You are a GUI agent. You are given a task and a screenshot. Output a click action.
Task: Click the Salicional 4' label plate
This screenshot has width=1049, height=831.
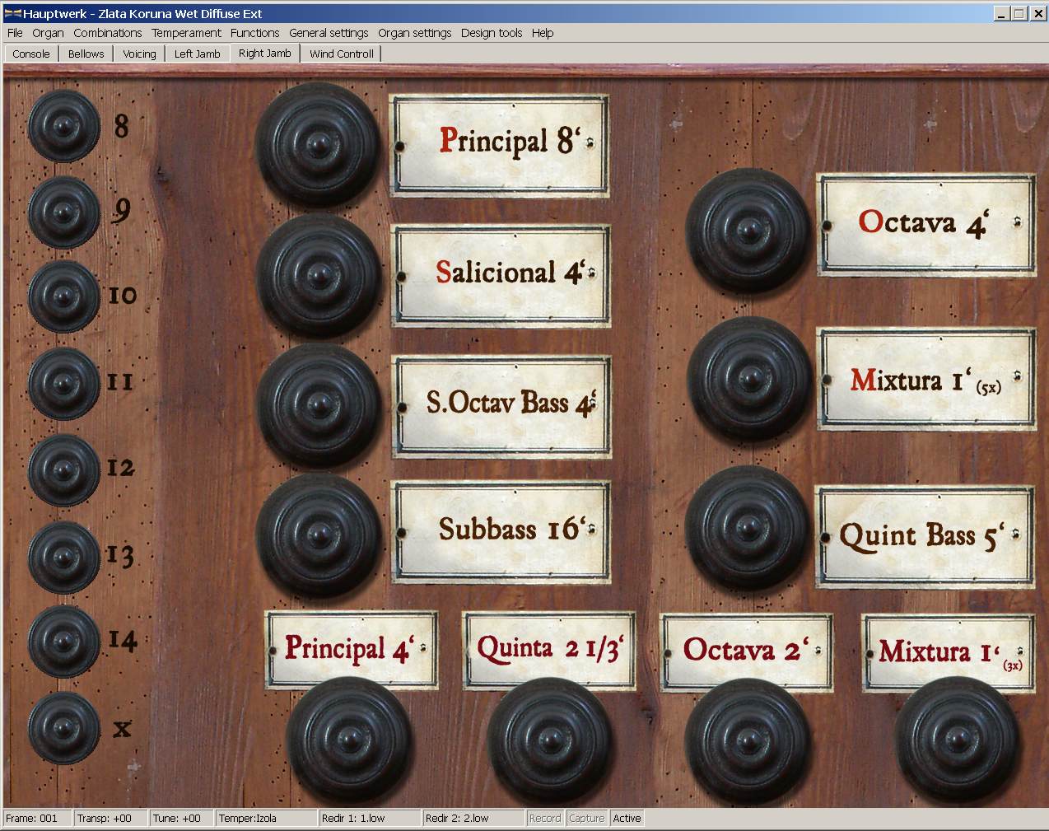(502, 276)
